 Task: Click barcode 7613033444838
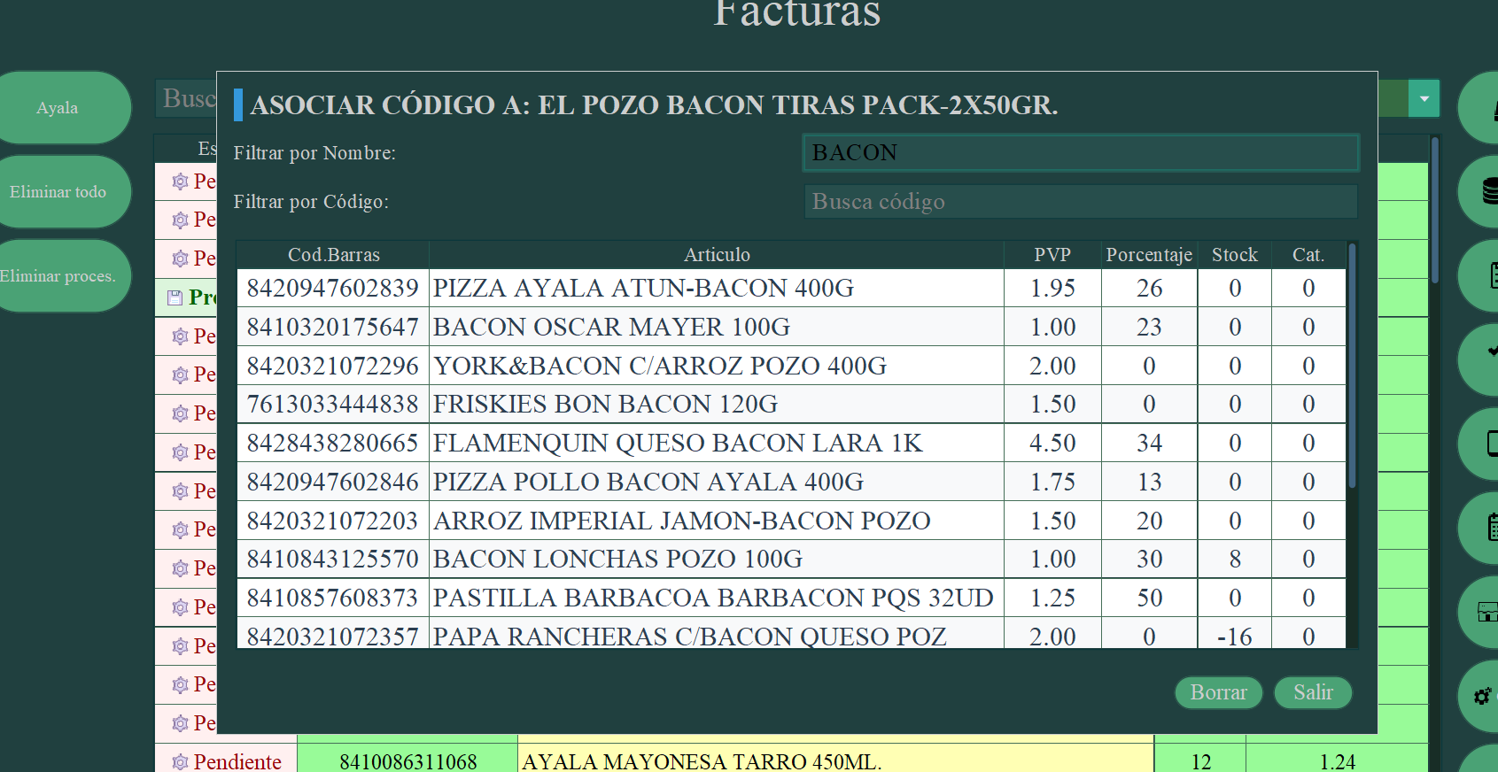click(x=333, y=405)
